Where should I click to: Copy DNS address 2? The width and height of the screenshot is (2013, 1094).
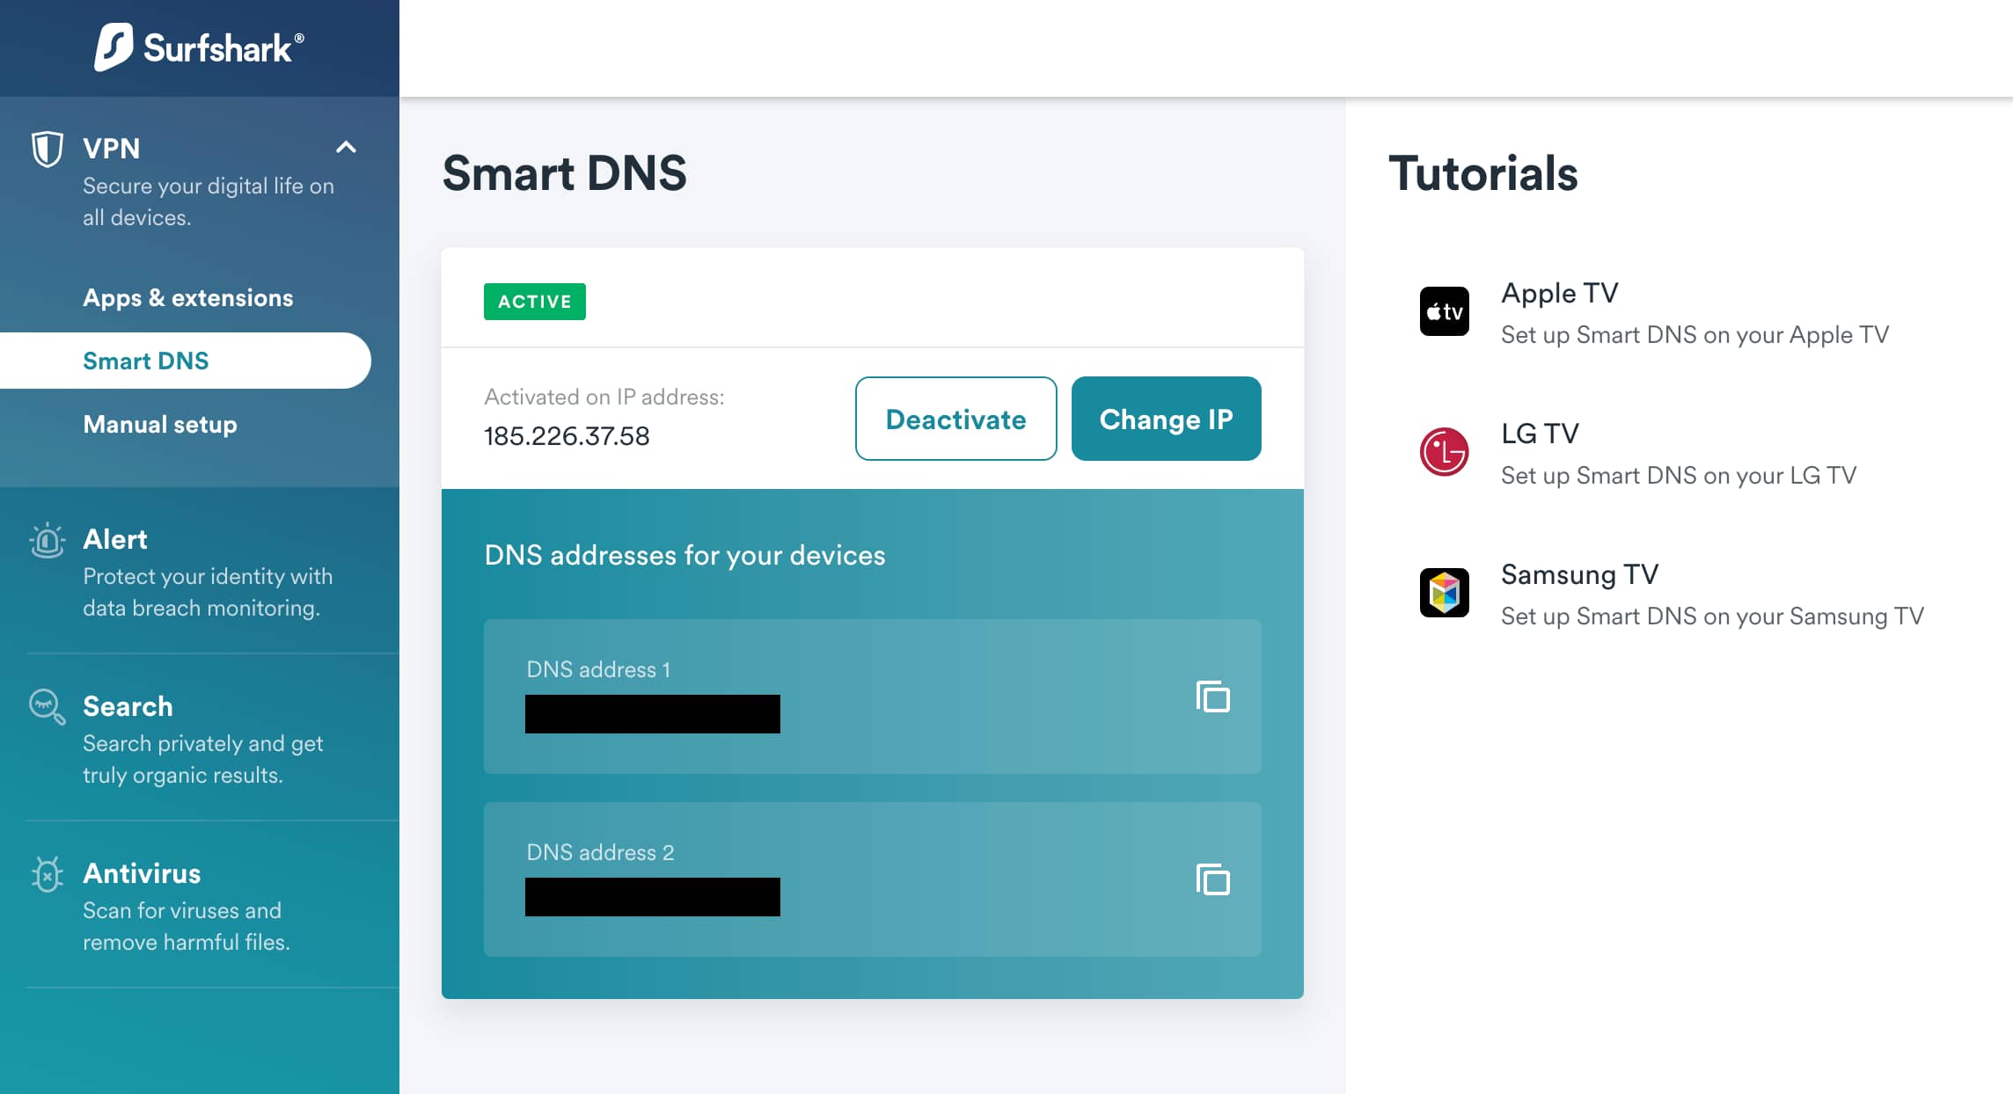[1213, 879]
